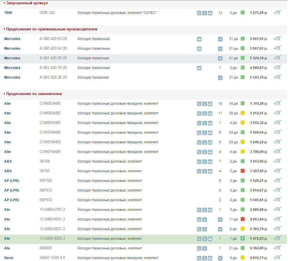This screenshot has width=288, height=261.
Task: Show info icon for ABS 36105
Action: click(x=205, y=171)
